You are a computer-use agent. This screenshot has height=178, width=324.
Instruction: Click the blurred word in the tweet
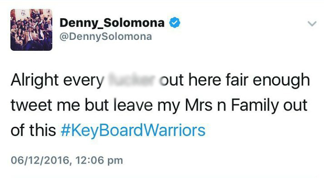132,80
